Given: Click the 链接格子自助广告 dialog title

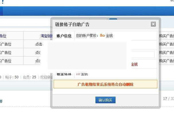Looking at the screenshot, I should click(72, 24).
